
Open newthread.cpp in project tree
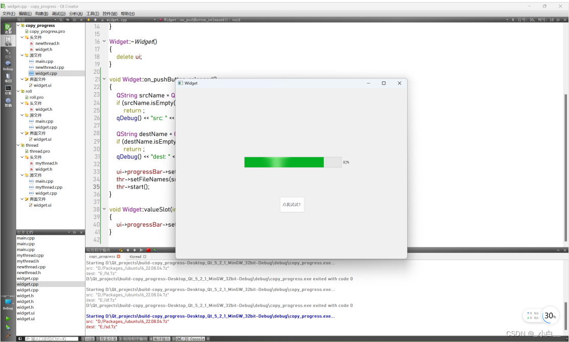pos(50,67)
